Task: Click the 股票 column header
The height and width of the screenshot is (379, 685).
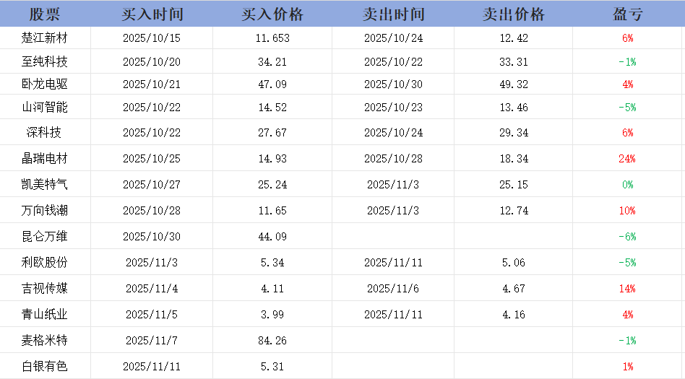Action: coord(45,14)
